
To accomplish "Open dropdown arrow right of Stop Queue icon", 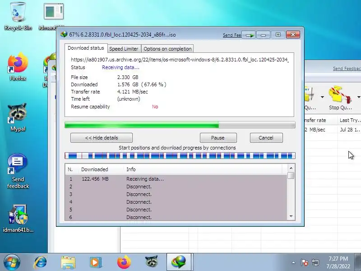I will pyautogui.click(x=359, y=97).
